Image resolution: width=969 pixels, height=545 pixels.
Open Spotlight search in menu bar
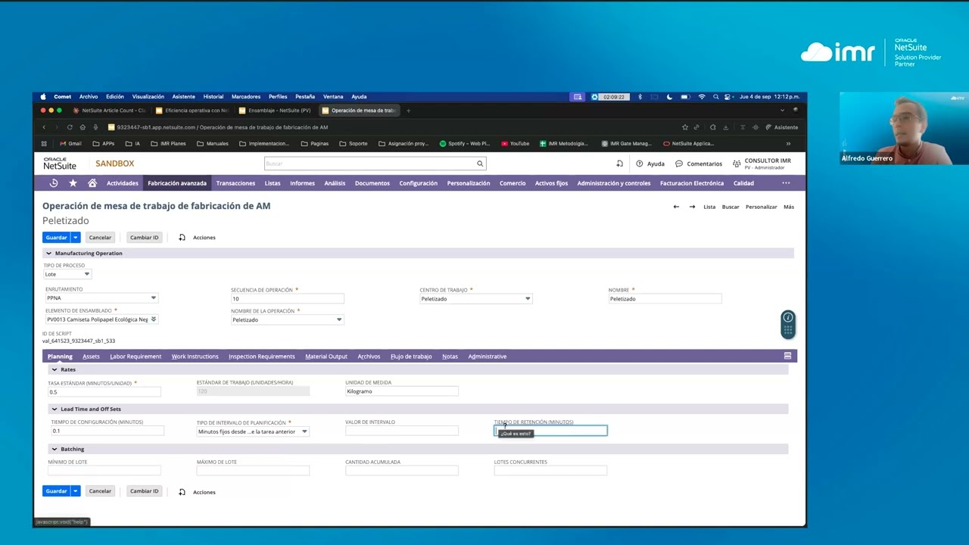click(715, 97)
